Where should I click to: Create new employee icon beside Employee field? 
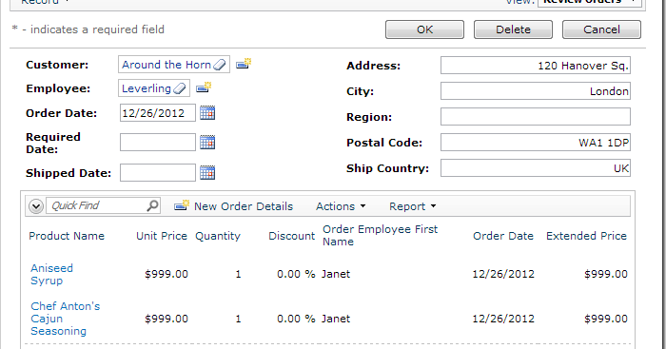pos(204,87)
